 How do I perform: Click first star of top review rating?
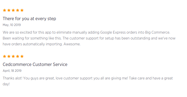[5, 10]
